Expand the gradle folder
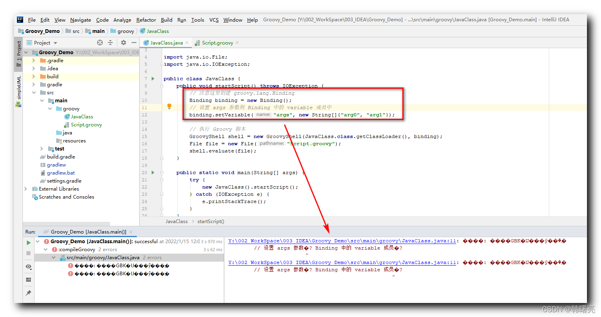The image size is (601, 317). pyautogui.click(x=34, y=85)
